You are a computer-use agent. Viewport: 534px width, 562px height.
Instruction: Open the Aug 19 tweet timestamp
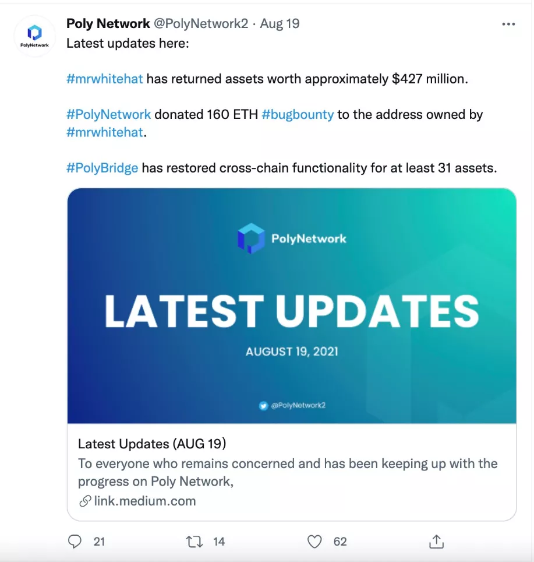coord(280,24)
